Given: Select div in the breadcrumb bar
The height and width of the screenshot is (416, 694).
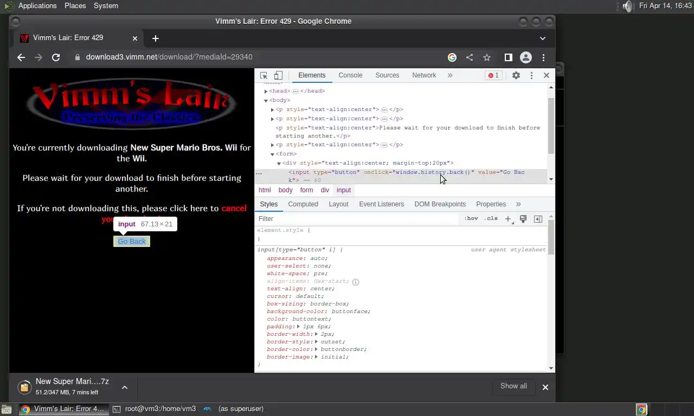Looking at the screenshot, I should point(325,190).
